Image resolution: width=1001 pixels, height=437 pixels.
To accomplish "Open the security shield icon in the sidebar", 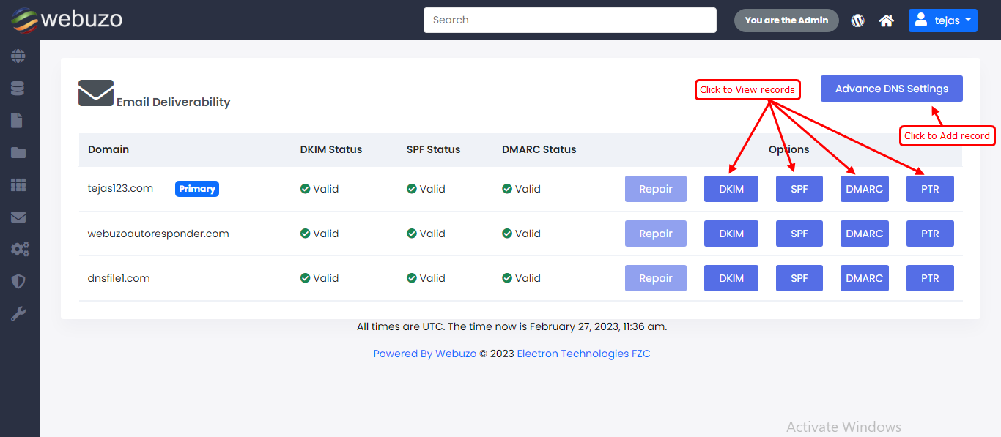I will tap(18, 282).
